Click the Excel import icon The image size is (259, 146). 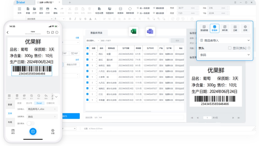(x=134, y=31)
